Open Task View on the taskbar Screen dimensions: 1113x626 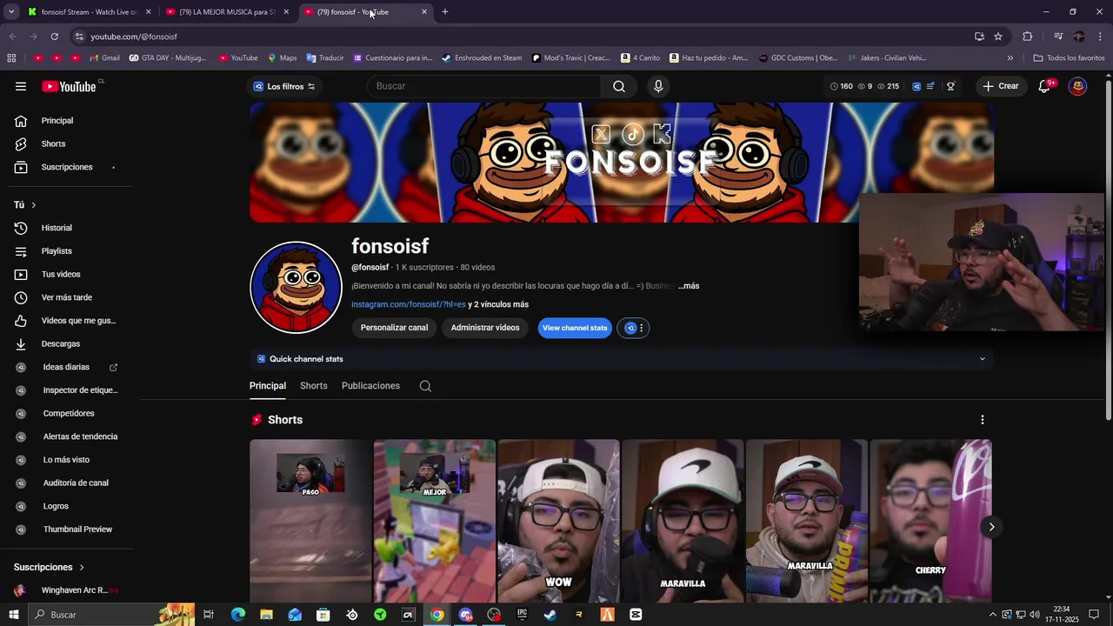(209, 615)
